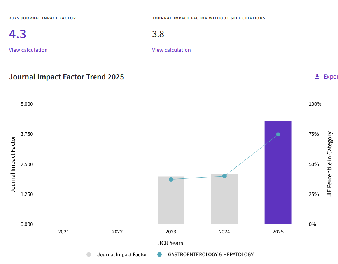Image resolution: width=338 pixels, height=264 pixels.
Task: Open View calculation under 4.3 impact factor
Action: 28,50
